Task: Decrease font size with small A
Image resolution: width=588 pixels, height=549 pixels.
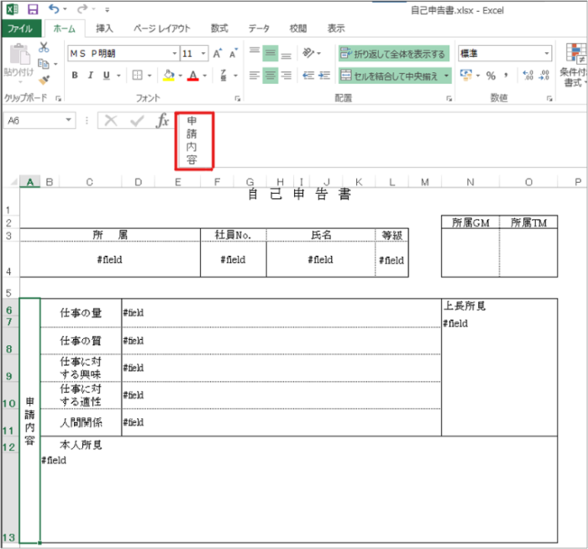Action: pos(234,54)
